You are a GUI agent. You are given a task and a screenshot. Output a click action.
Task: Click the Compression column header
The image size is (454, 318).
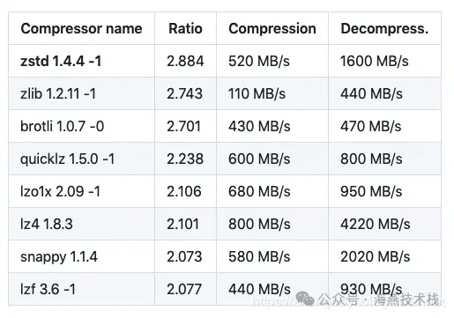click(x=272, y=28)
